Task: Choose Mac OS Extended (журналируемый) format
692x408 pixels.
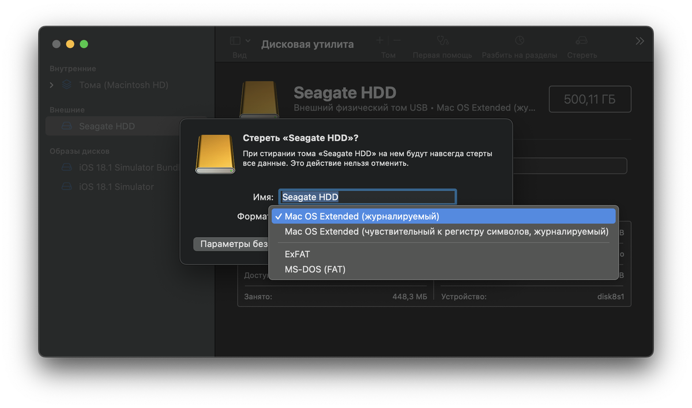Action: (362, 216)
